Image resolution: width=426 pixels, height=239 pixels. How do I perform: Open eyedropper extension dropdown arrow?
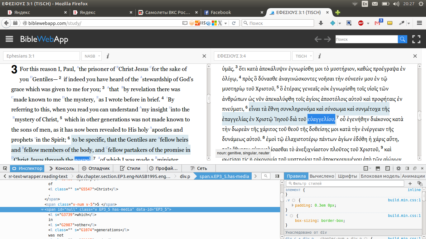tap(409, 23)
